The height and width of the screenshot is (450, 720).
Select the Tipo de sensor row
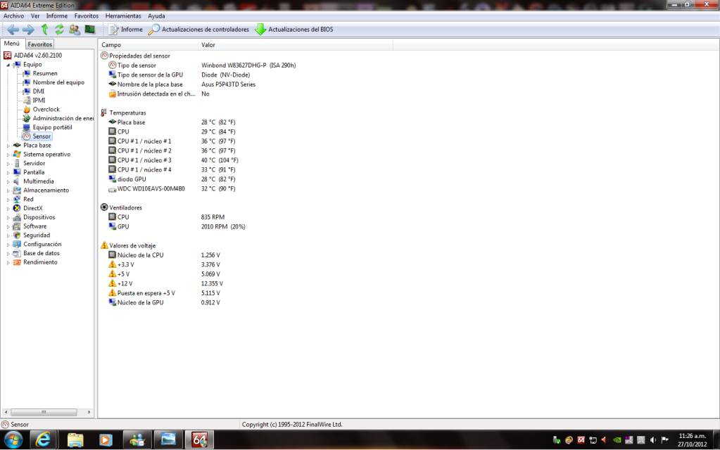pos(202,65)
